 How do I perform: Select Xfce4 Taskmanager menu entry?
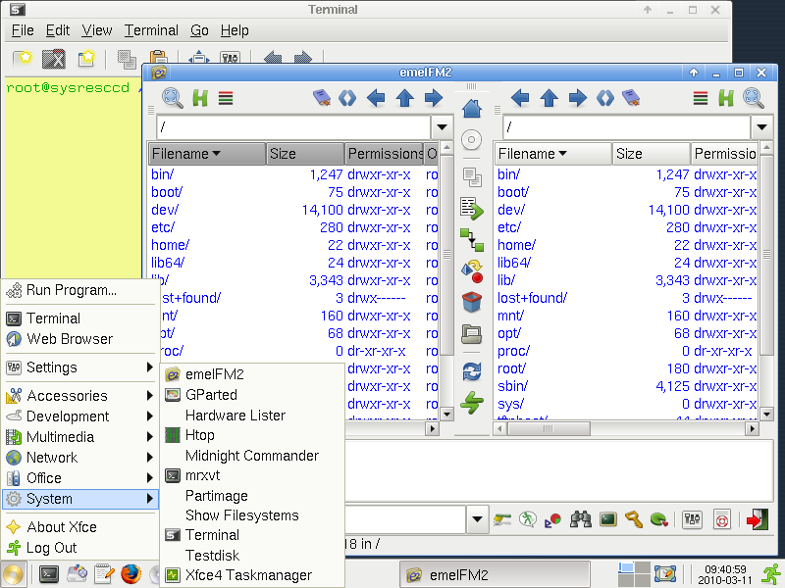pos(248,575)
